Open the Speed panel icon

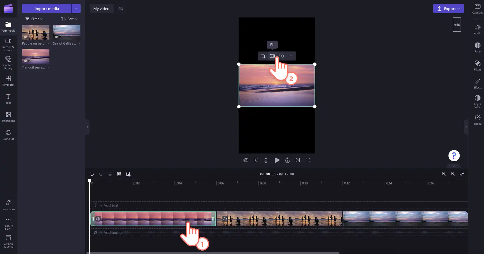click(478, 120)
